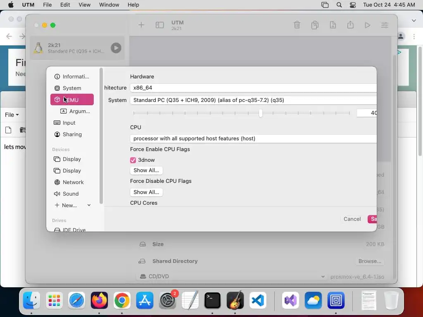Click the trash icon to delete VM
The width and height of the screenshot is (423, 317).
(297, 25)
